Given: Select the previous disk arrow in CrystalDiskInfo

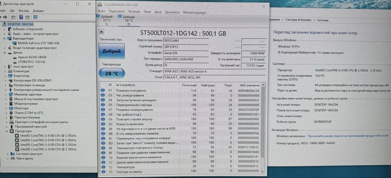Looking at the screenshot, I should point(102,32).
